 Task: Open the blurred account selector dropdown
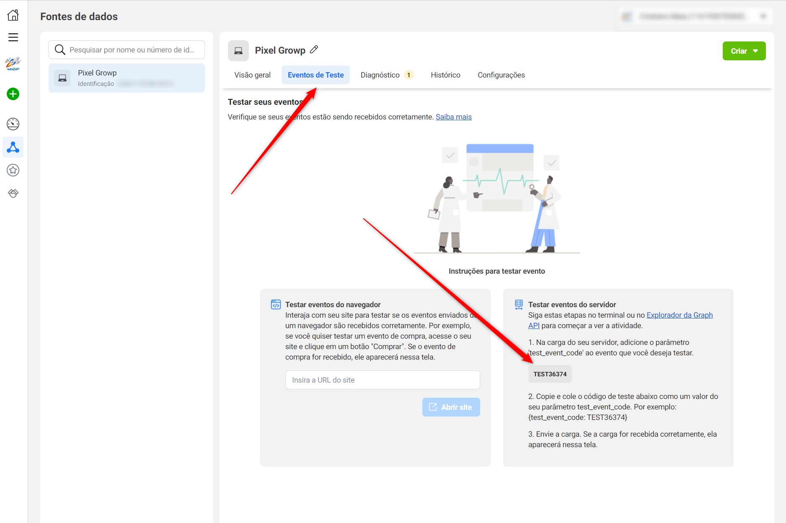click(694, 16)
